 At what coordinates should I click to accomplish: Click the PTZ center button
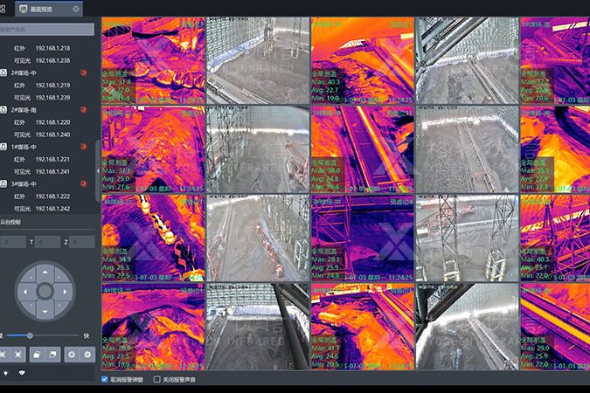click(x=45, y=290)
